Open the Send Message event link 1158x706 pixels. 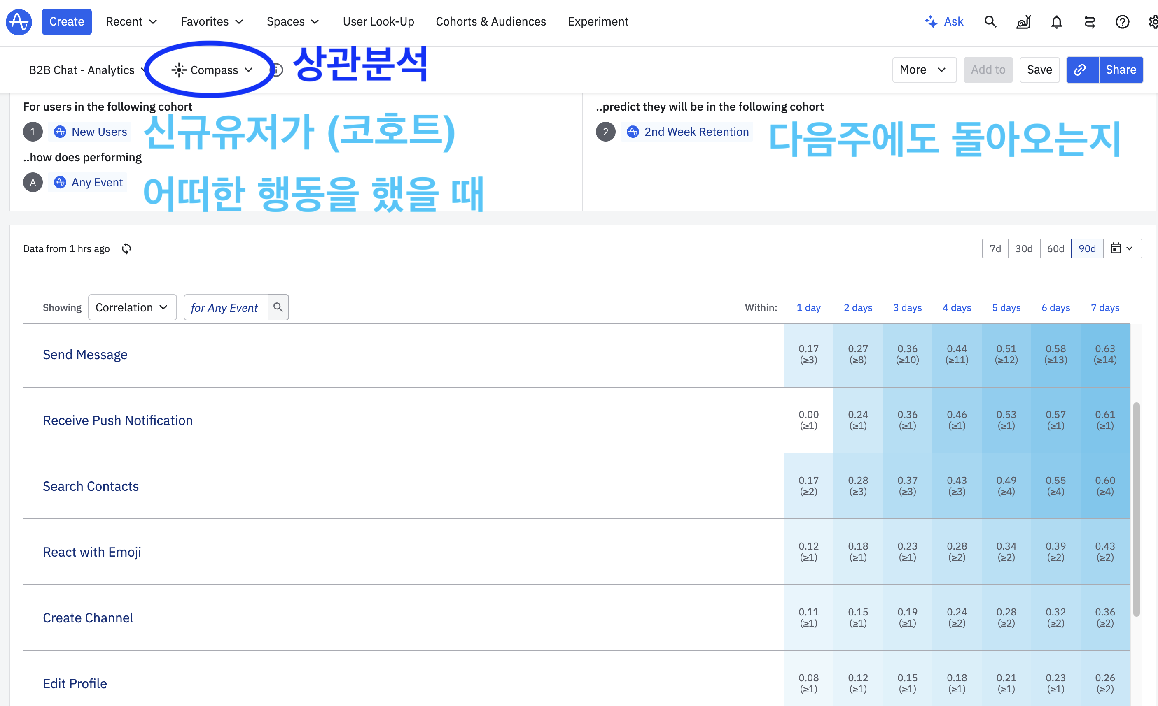click(x=85, y=354)
